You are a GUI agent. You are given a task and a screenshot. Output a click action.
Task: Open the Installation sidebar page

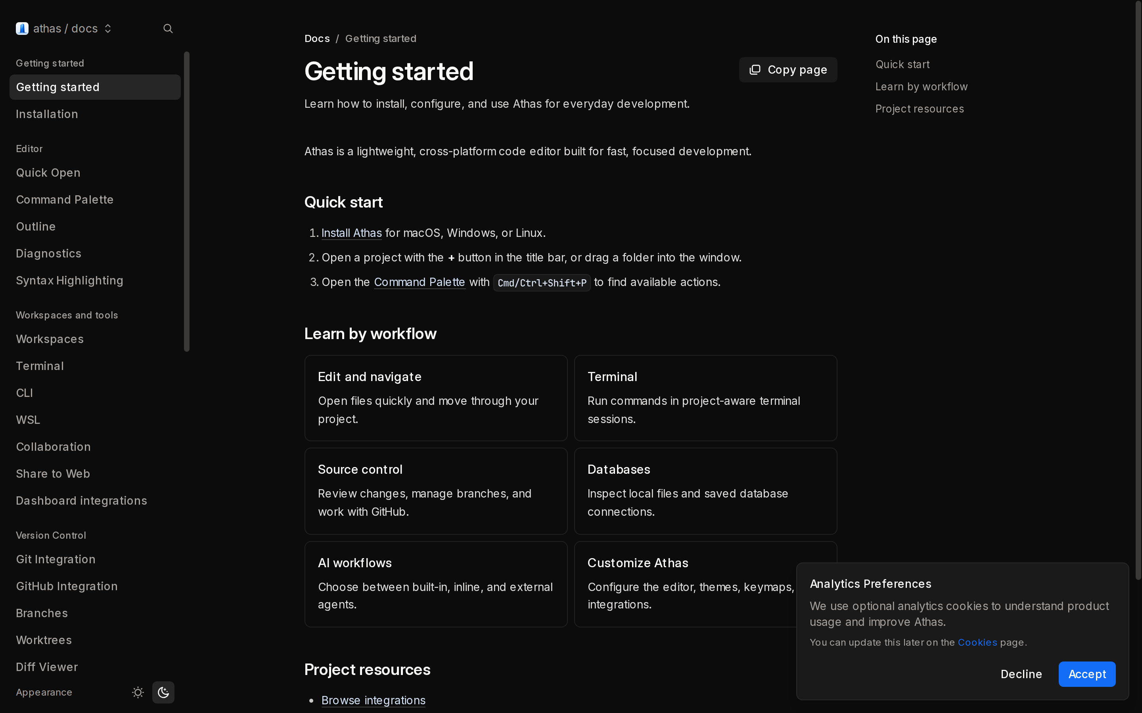point(95,114)
